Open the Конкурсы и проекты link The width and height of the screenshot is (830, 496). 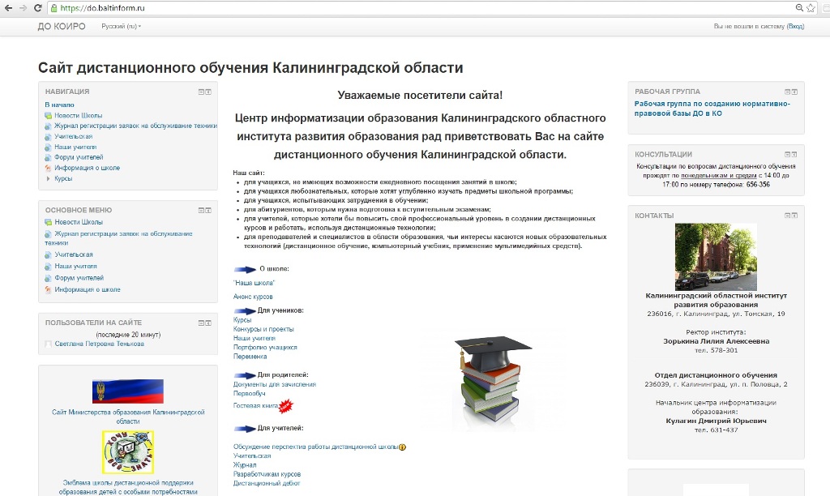pyautogui.click(x=263, y=329)
